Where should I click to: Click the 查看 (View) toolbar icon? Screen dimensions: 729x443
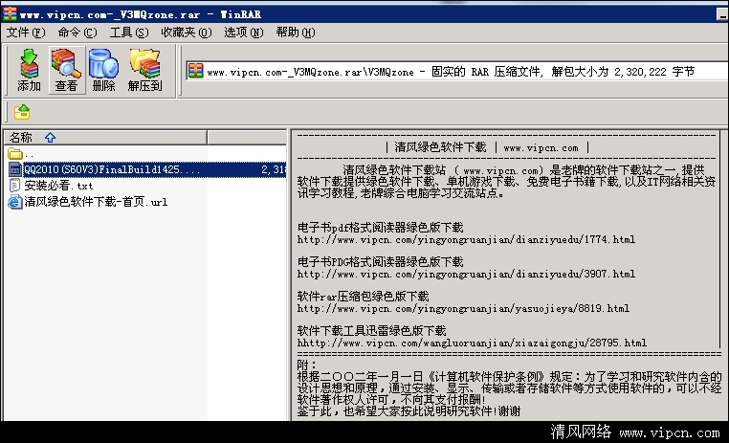(66, 70)
